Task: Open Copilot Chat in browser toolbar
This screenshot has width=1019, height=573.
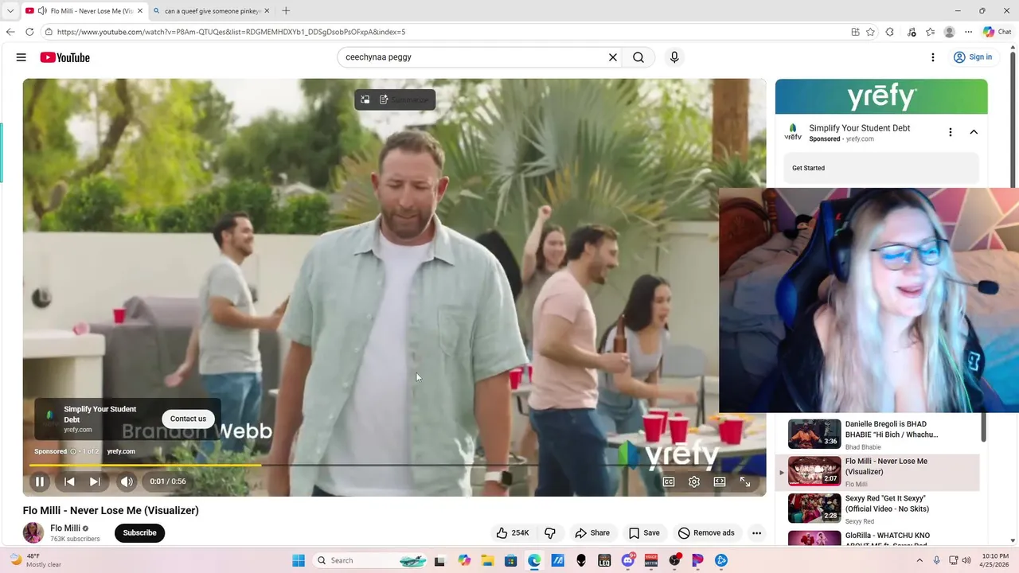Action: click(998, 32)
